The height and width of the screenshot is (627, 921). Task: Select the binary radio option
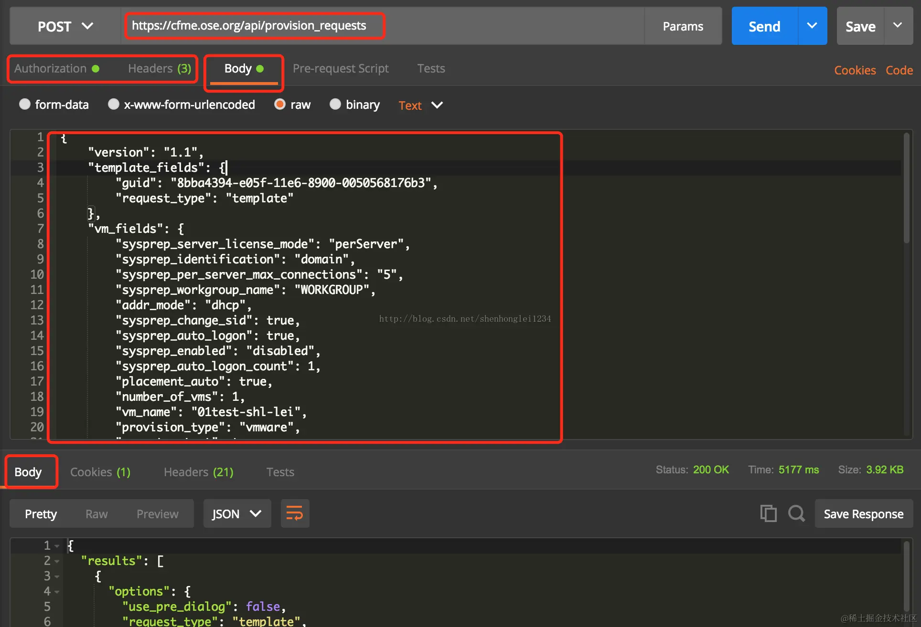pos(335,104)
